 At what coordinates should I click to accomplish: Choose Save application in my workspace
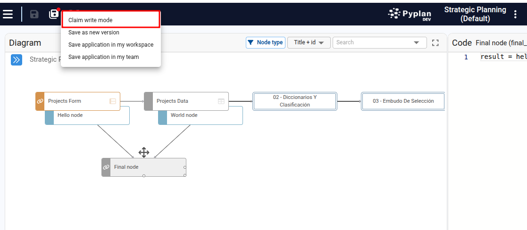111,45
